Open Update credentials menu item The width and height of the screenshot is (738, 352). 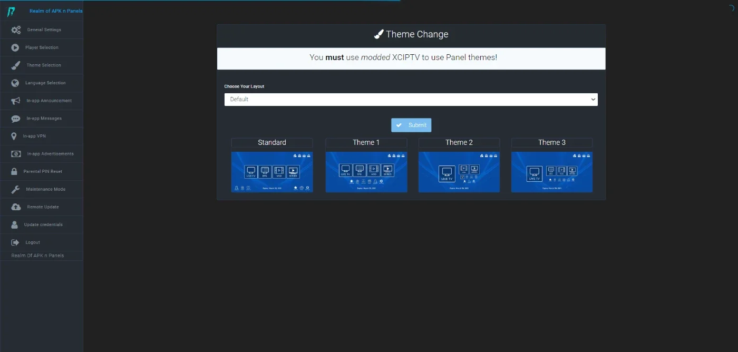(x=42, y=224)
